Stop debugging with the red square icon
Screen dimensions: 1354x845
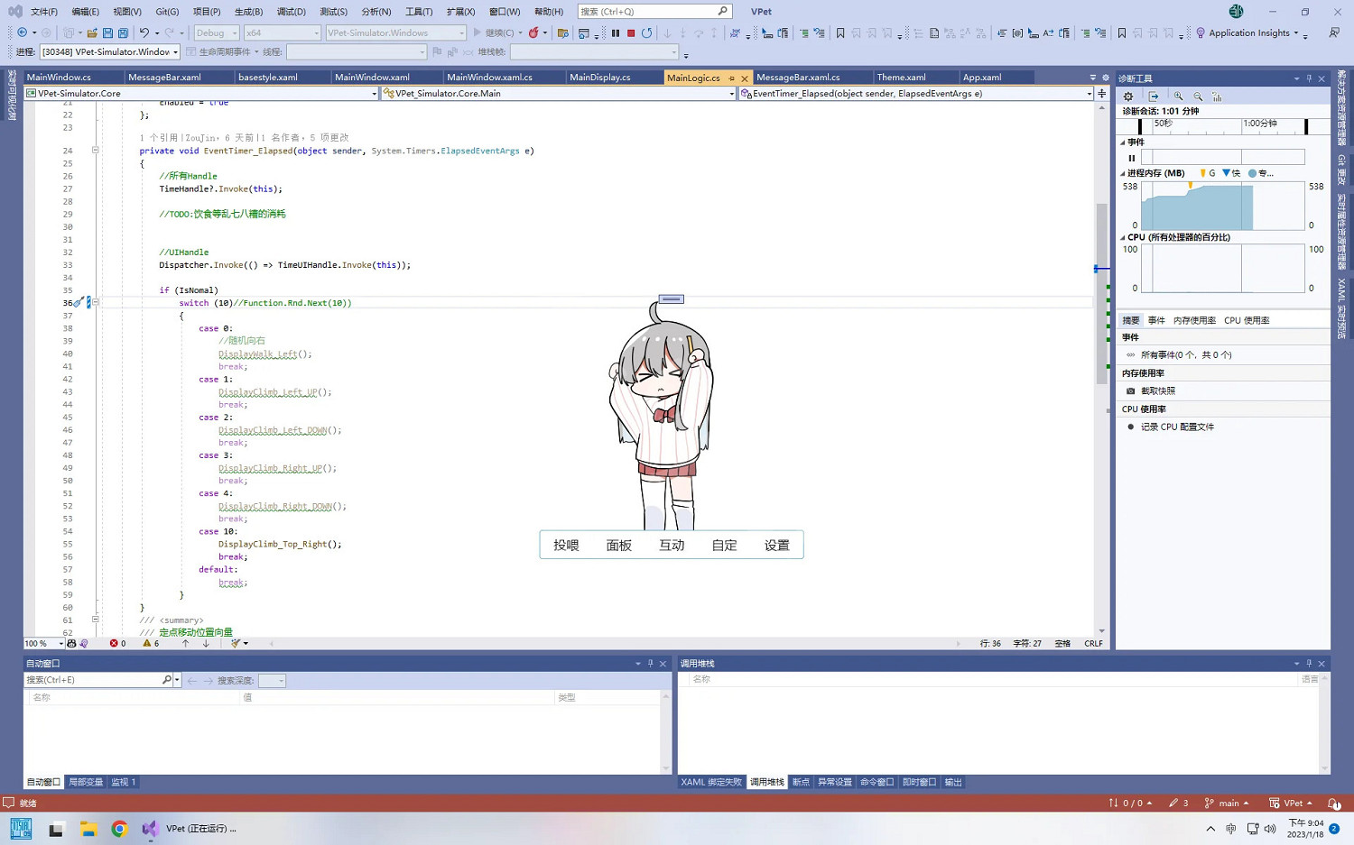tap(631, 33)
